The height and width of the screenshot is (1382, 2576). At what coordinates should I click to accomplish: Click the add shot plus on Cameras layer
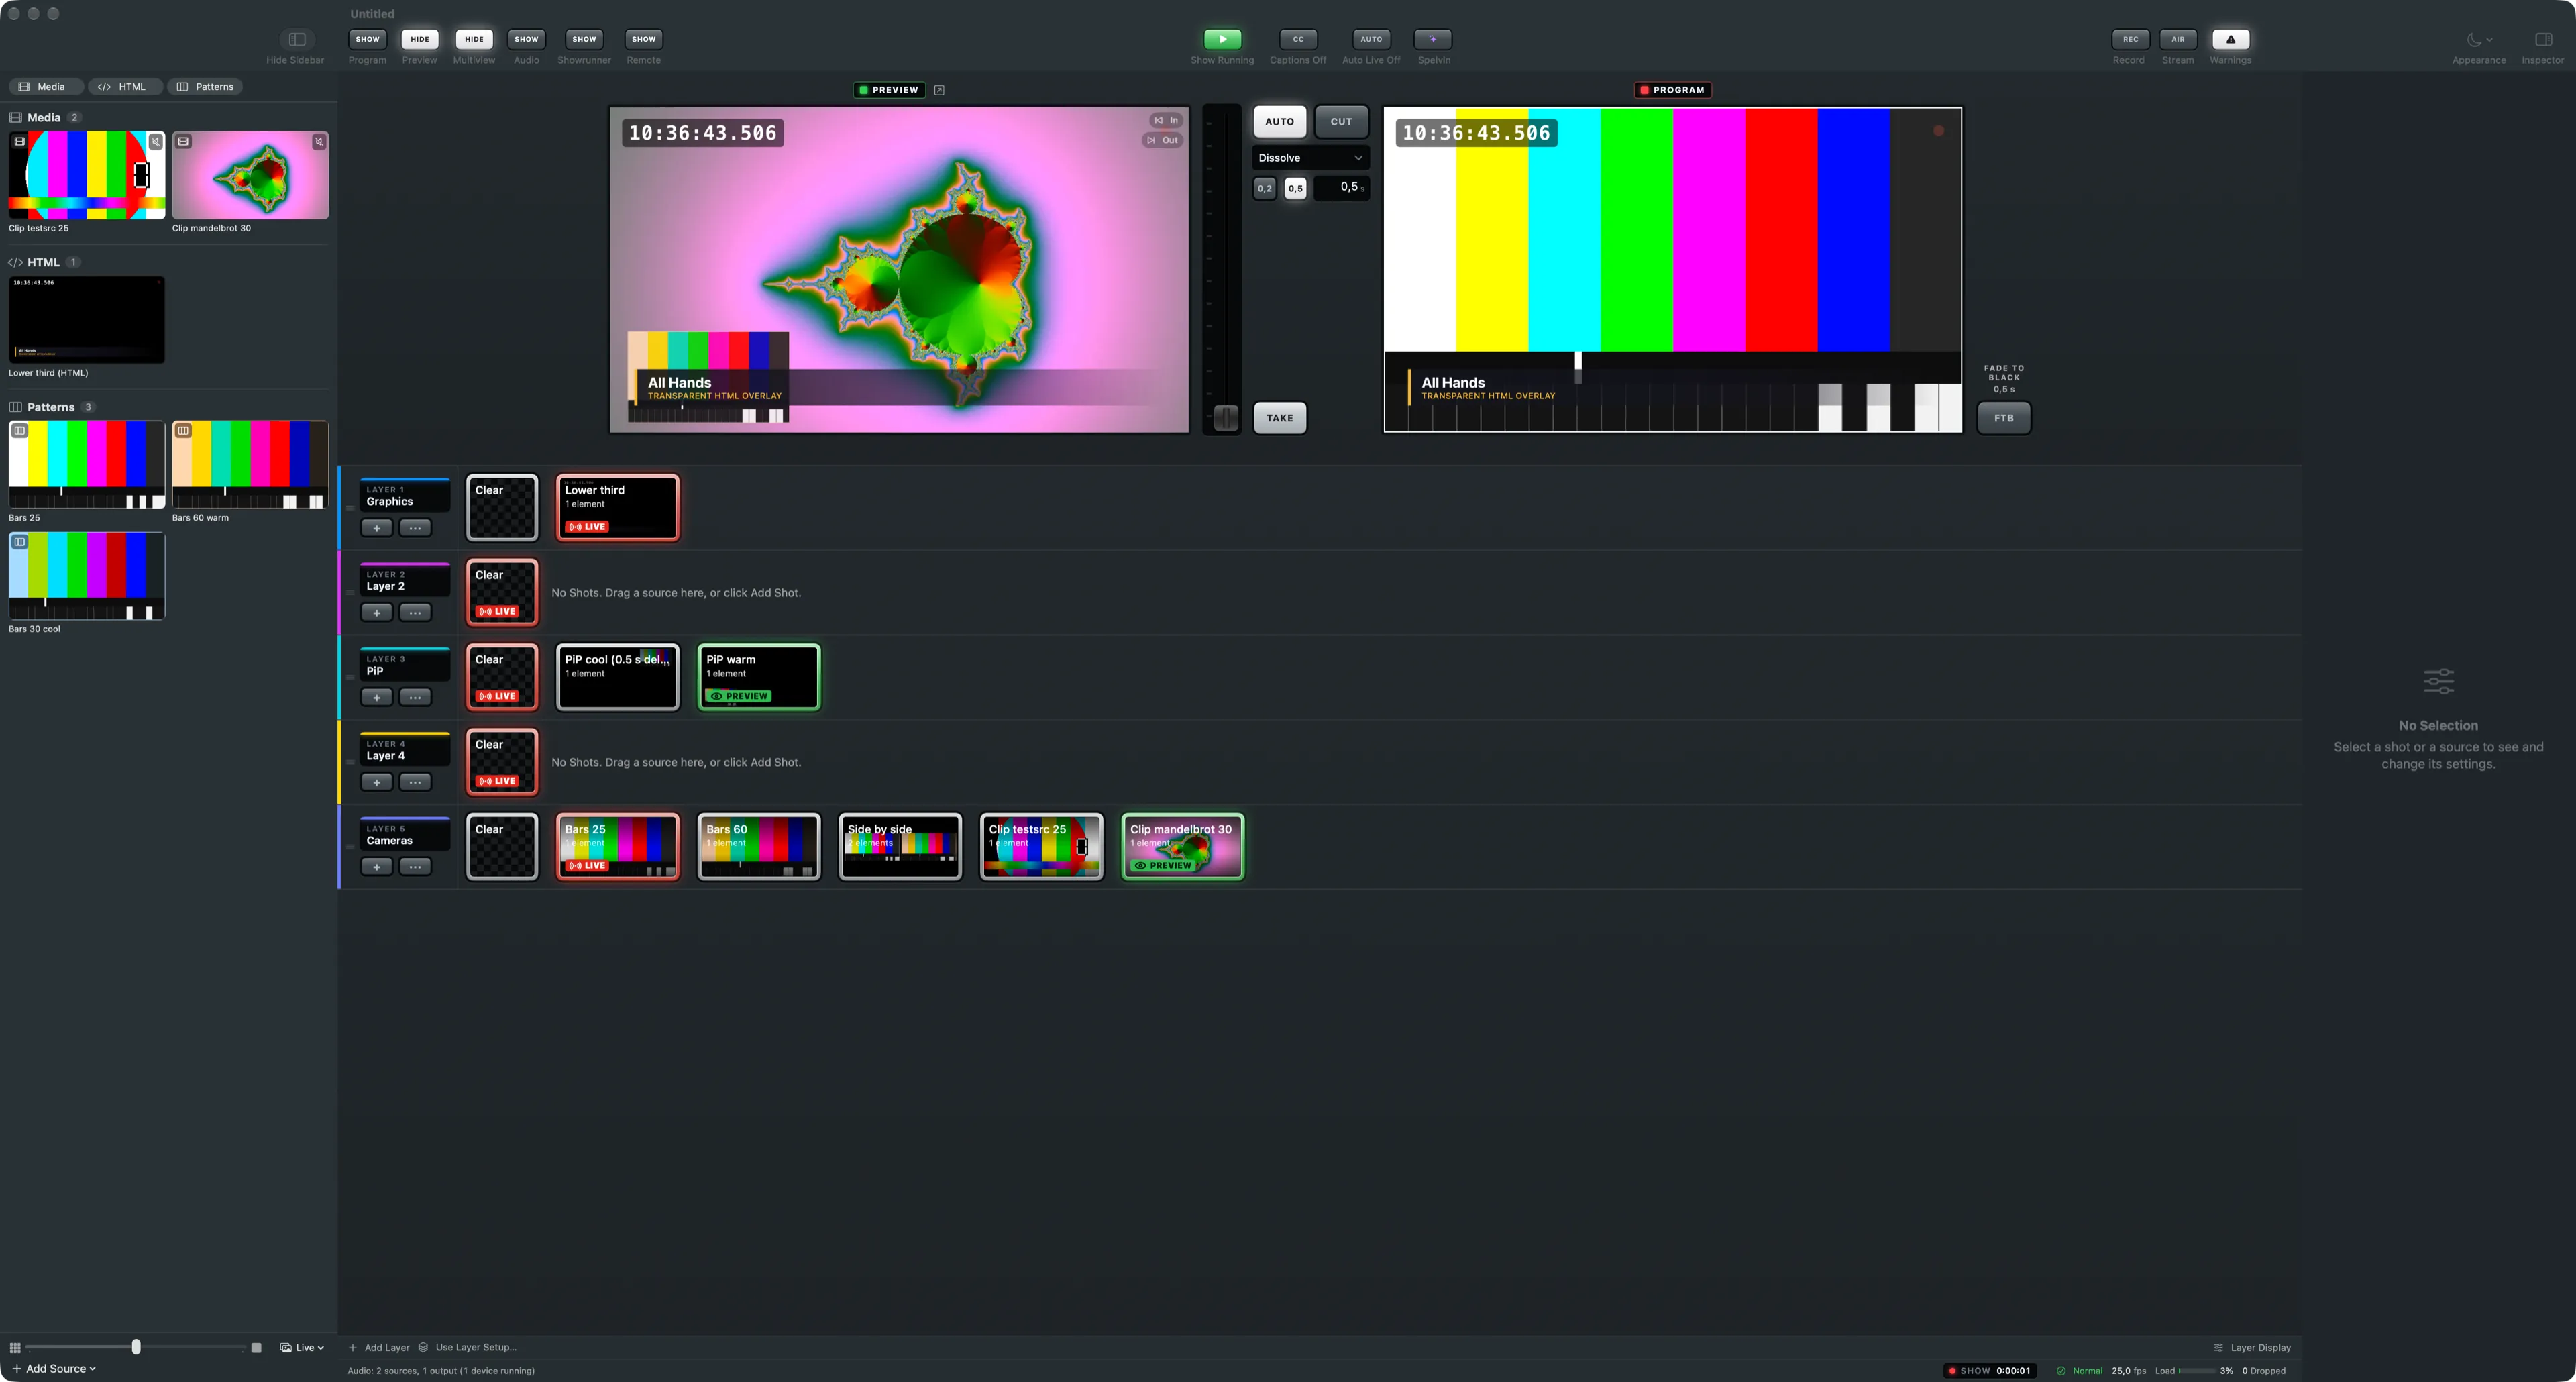[376, 867]
